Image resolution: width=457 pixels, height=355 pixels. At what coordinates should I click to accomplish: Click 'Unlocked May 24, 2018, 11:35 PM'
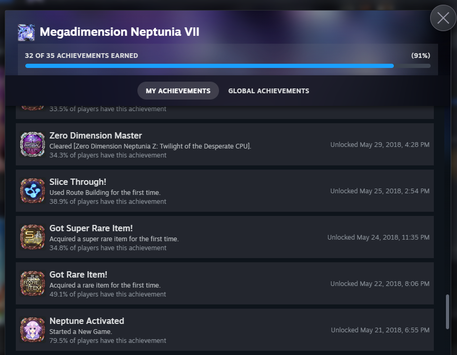[379, 237]
